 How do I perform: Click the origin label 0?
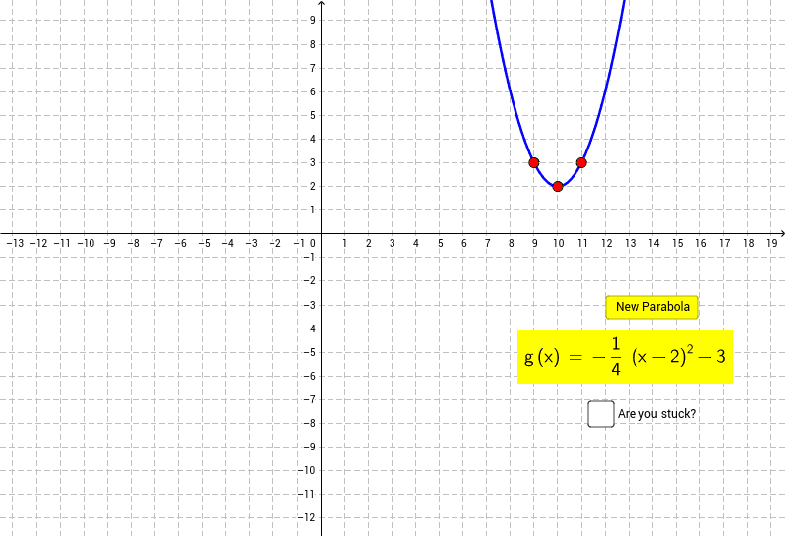313,243
